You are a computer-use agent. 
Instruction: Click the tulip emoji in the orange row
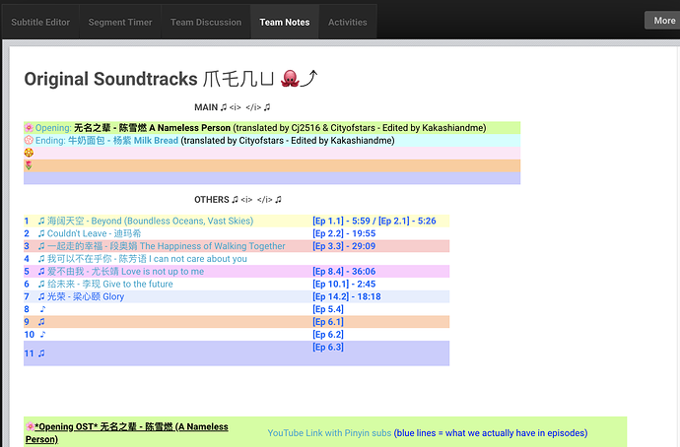pyautogui.click(x=29, y=165)
